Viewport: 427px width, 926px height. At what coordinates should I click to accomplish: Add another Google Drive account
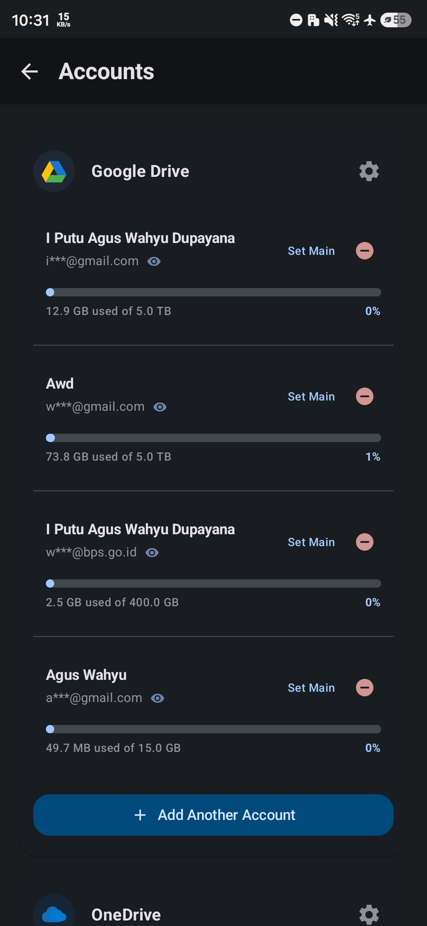(x=213, y=815)
